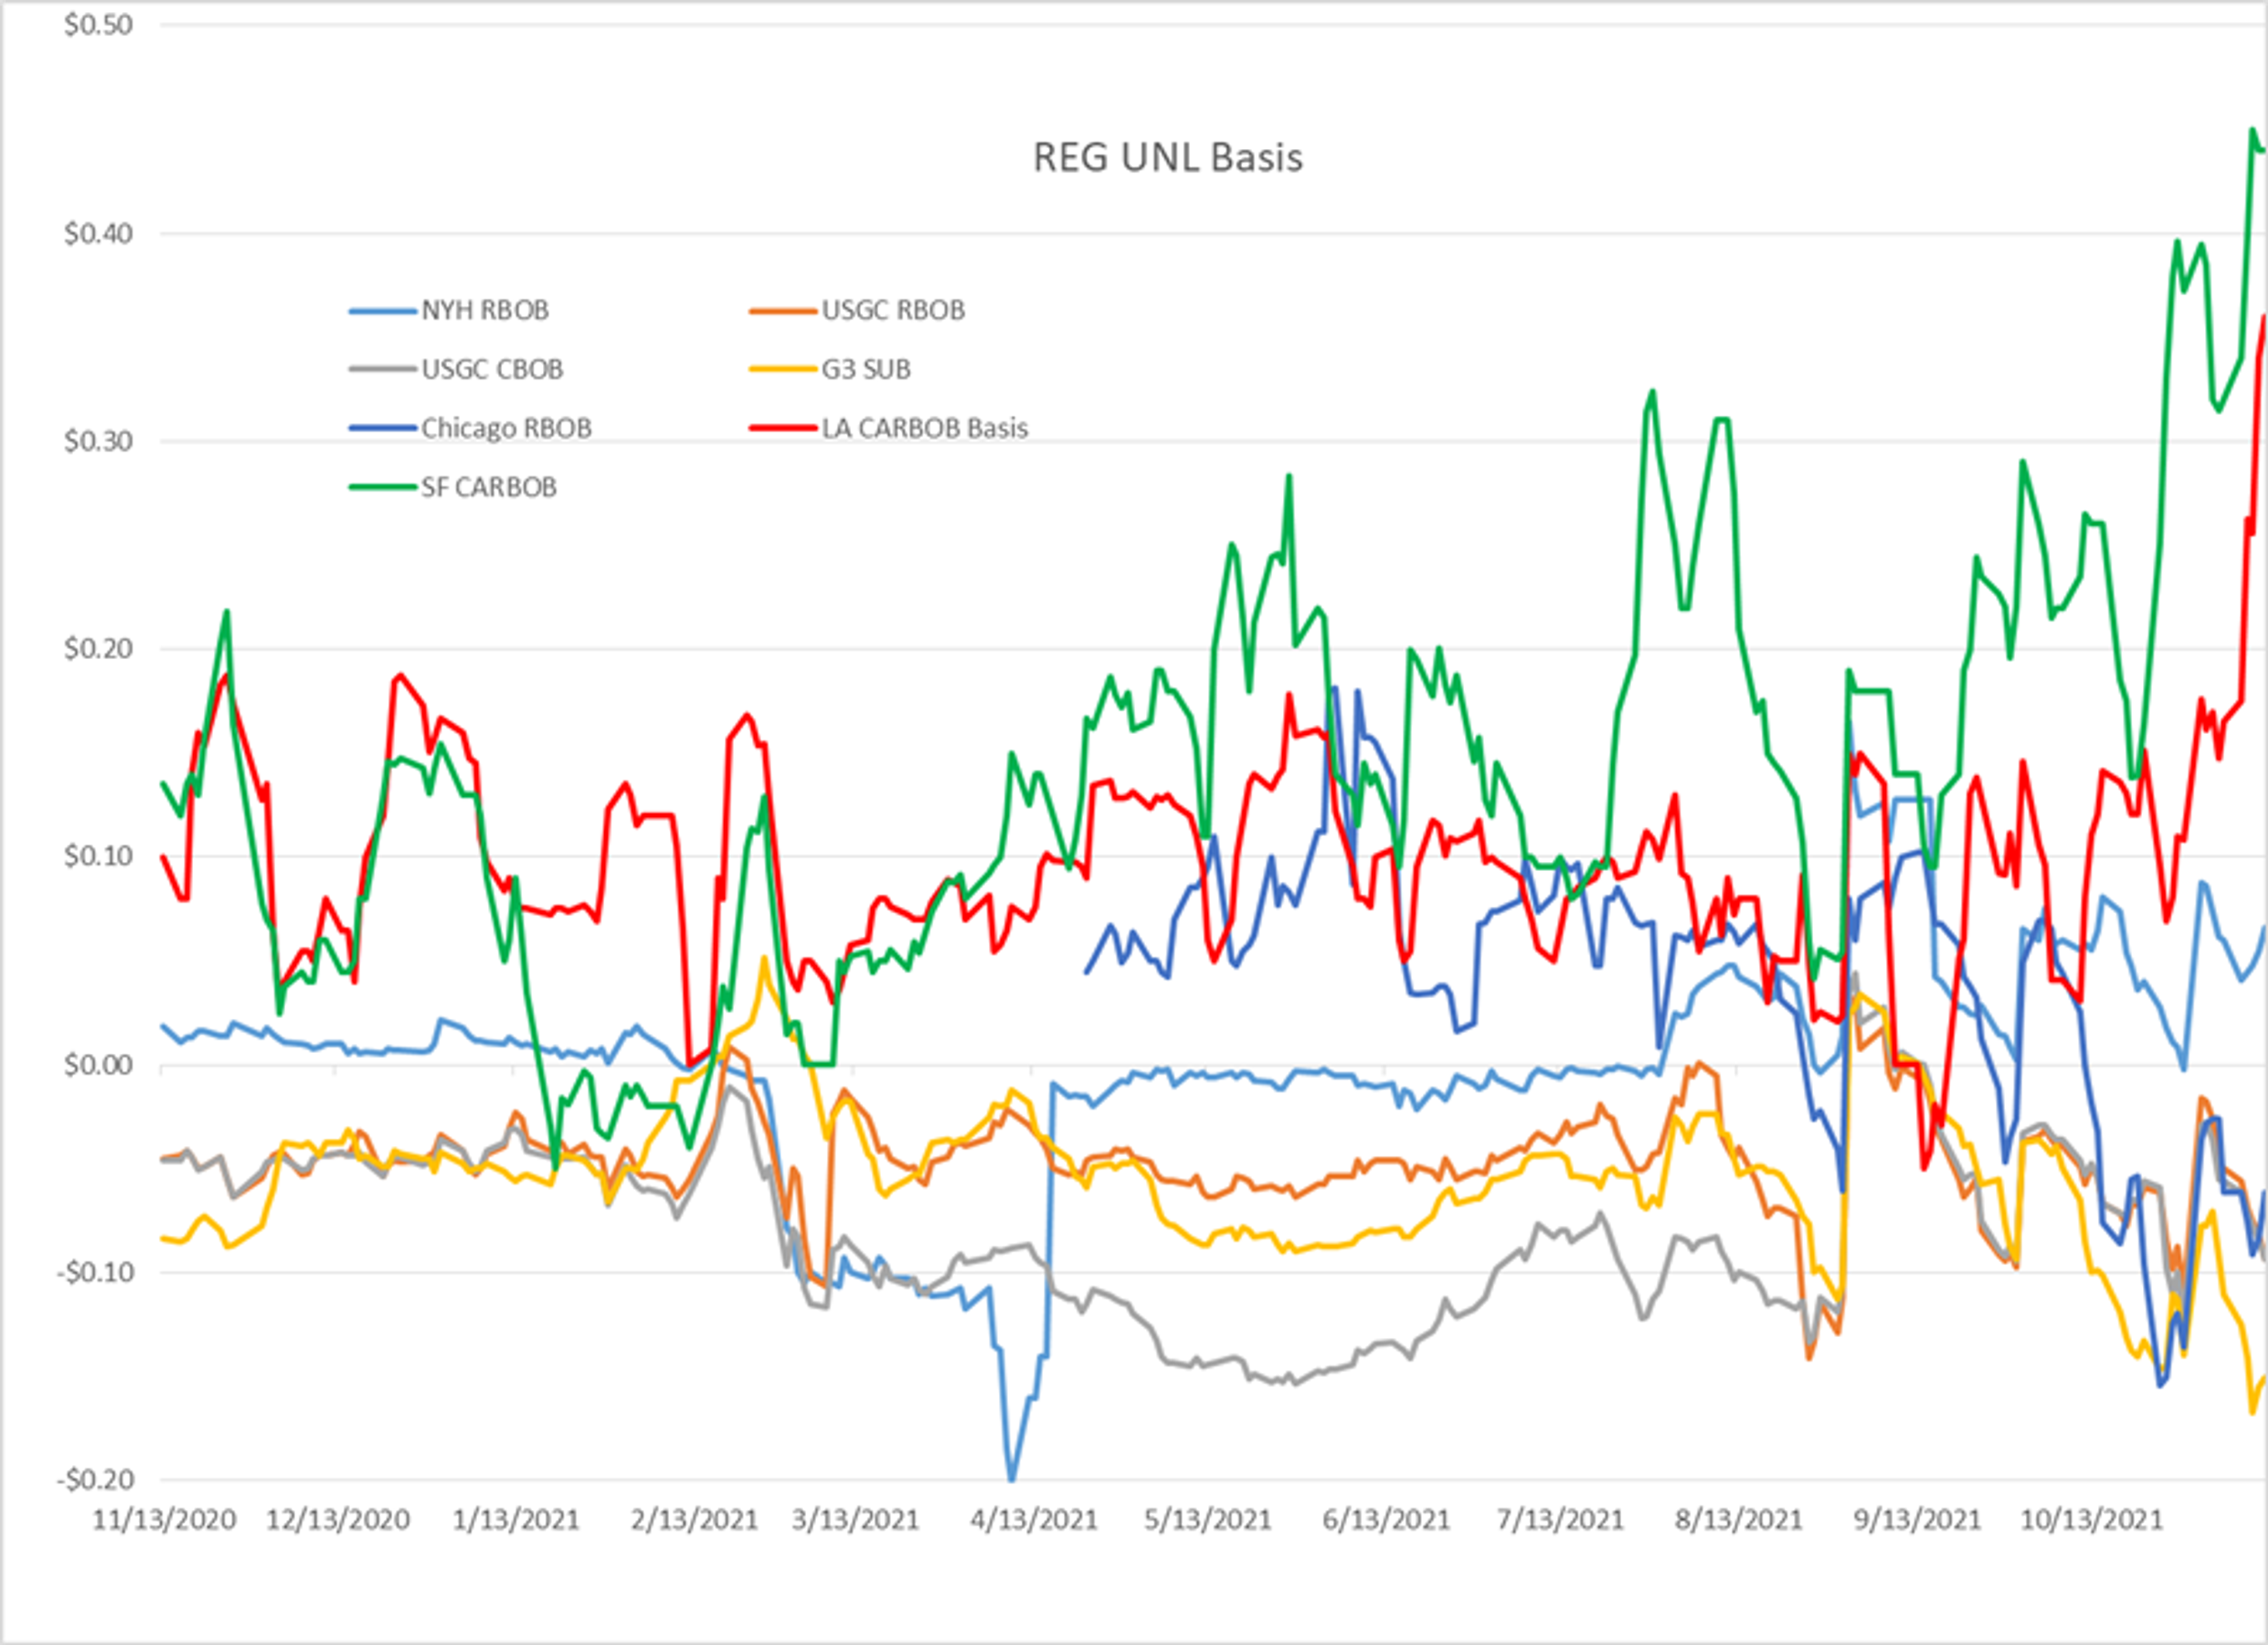The height and width of the screenshot is (1645, 2268).
Task: Click the $0.20 y-axis label
Action: coord(98,649)
